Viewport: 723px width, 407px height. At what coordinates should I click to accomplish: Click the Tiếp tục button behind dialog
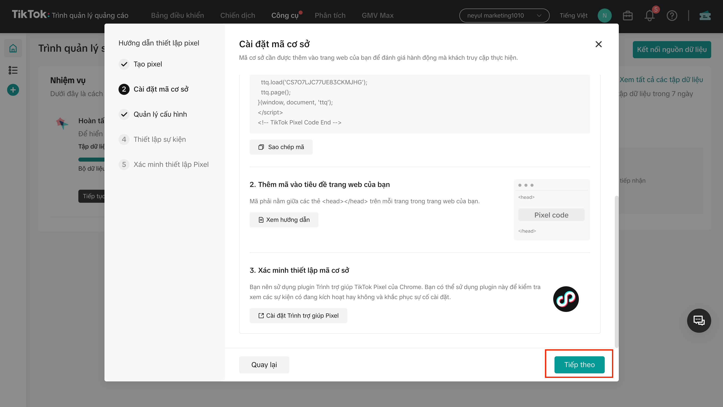(92, 196)
